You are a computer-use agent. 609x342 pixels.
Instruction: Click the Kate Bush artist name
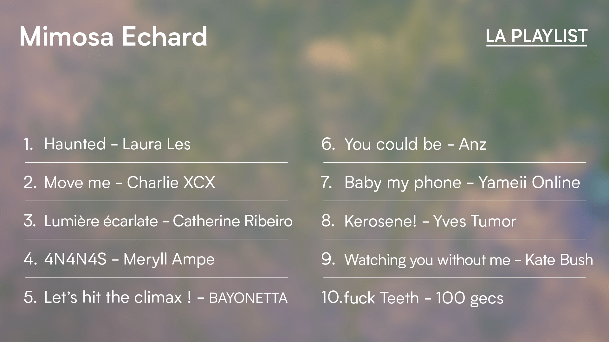[x=559, y=259]
